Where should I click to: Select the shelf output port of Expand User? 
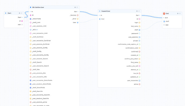tap(139, 30)
